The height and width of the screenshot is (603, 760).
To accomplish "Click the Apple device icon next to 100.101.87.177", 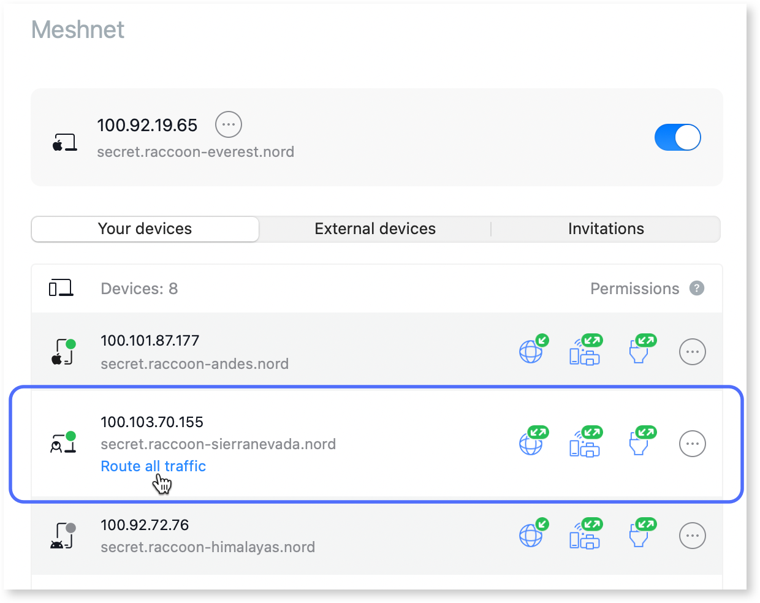I will [x=61, y=351].
